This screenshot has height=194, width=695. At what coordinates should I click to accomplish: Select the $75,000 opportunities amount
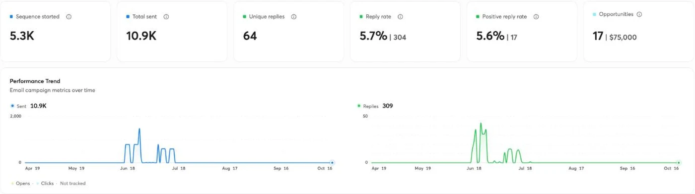[x=624, y=37]
